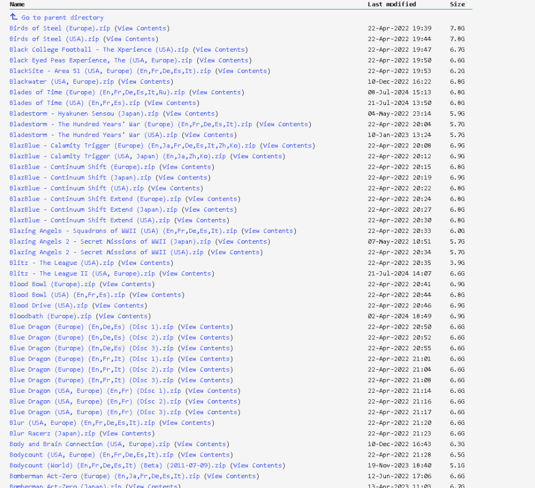Download Blue Dragon (Europe) (En,De,Es) (Disc 1).zip
Viewport: 535px width, 488px height.
point(91,327)
